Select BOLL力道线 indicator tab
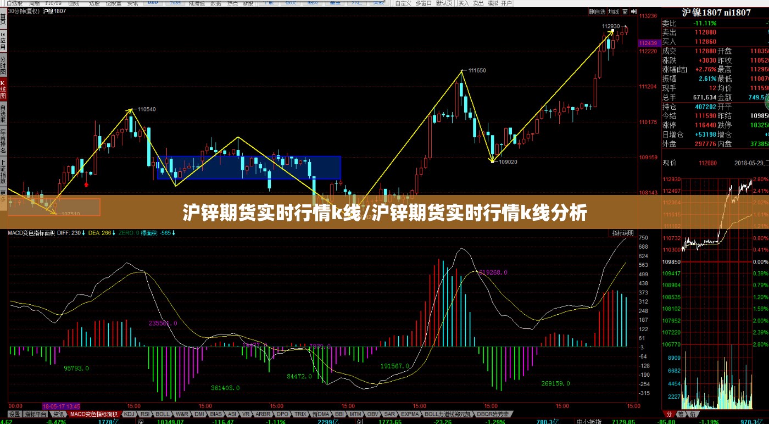Image resolution: width=769 pixels, height=424 pixels. (x=448, y=414)
